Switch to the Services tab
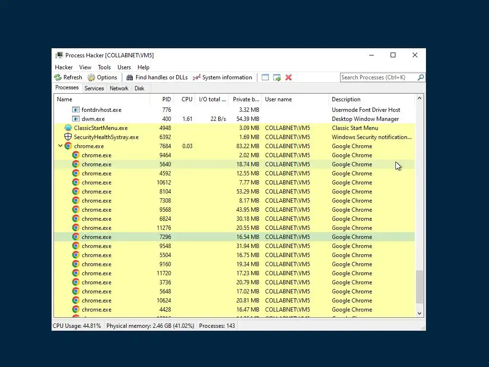Viewport: 489px width, 367px height. pyautogui.click(x=94, y=88)
